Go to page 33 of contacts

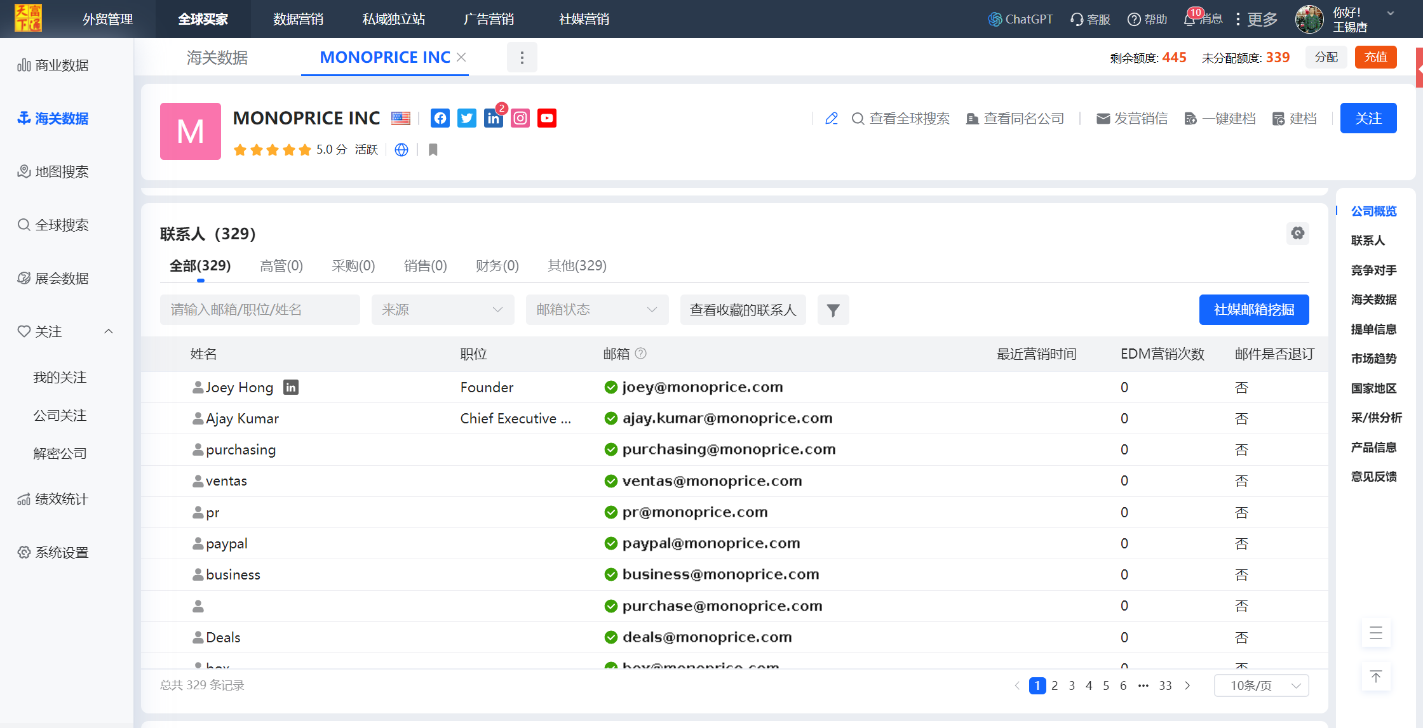pos(1165,685)
